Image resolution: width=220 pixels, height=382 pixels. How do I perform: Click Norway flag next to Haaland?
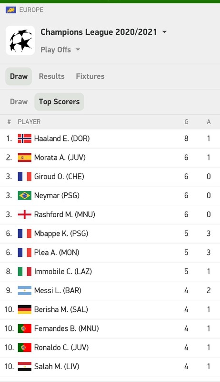coord(25,138)
